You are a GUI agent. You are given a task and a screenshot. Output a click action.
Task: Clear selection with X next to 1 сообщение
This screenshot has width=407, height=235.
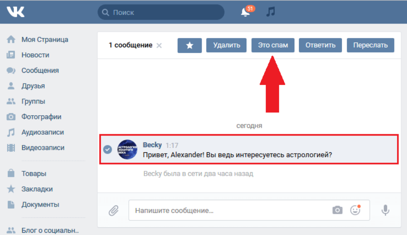coord(159,46)
